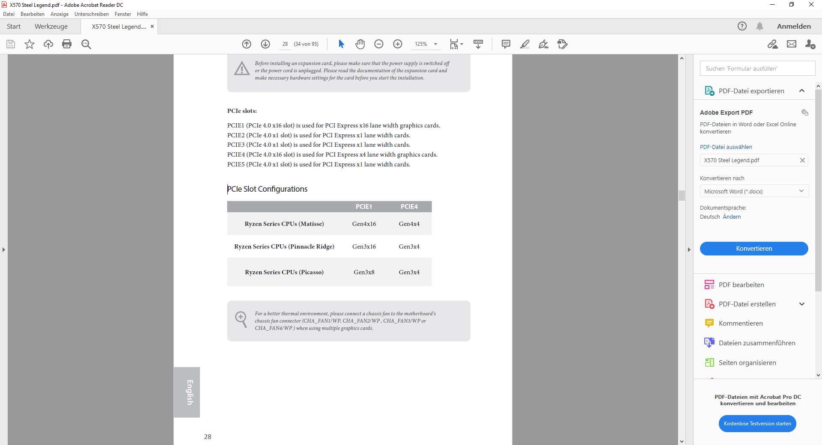The height and width of the screenshot is (445, 822).
Task: Switch to the Werkzeuge tab
Action: [51, 27]
